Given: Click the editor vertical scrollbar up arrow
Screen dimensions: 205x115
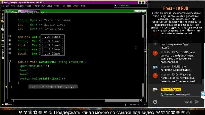Looking at the screenshot, I should (x=143, y=14).
